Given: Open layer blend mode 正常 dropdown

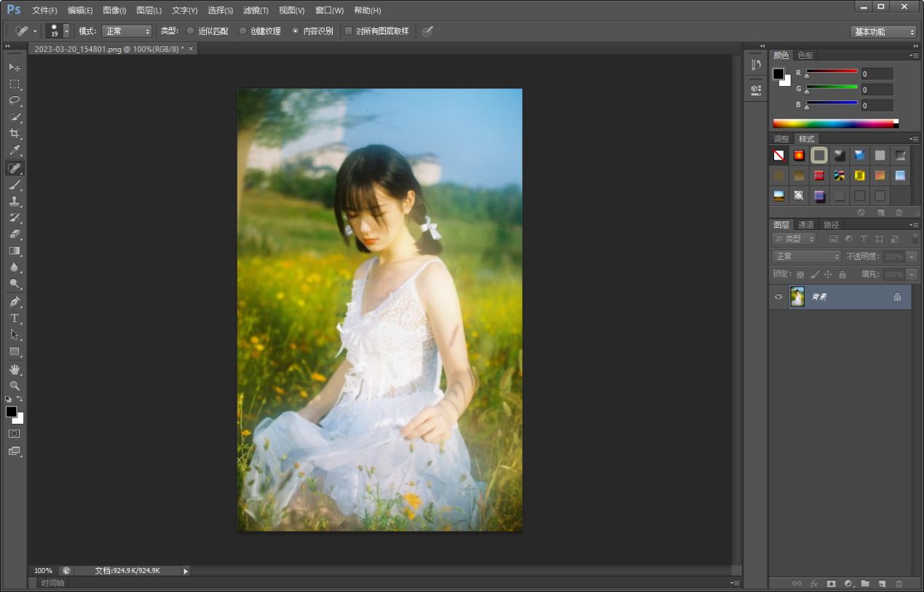Looking at the screenshot, I should click(x=807, y=256).
